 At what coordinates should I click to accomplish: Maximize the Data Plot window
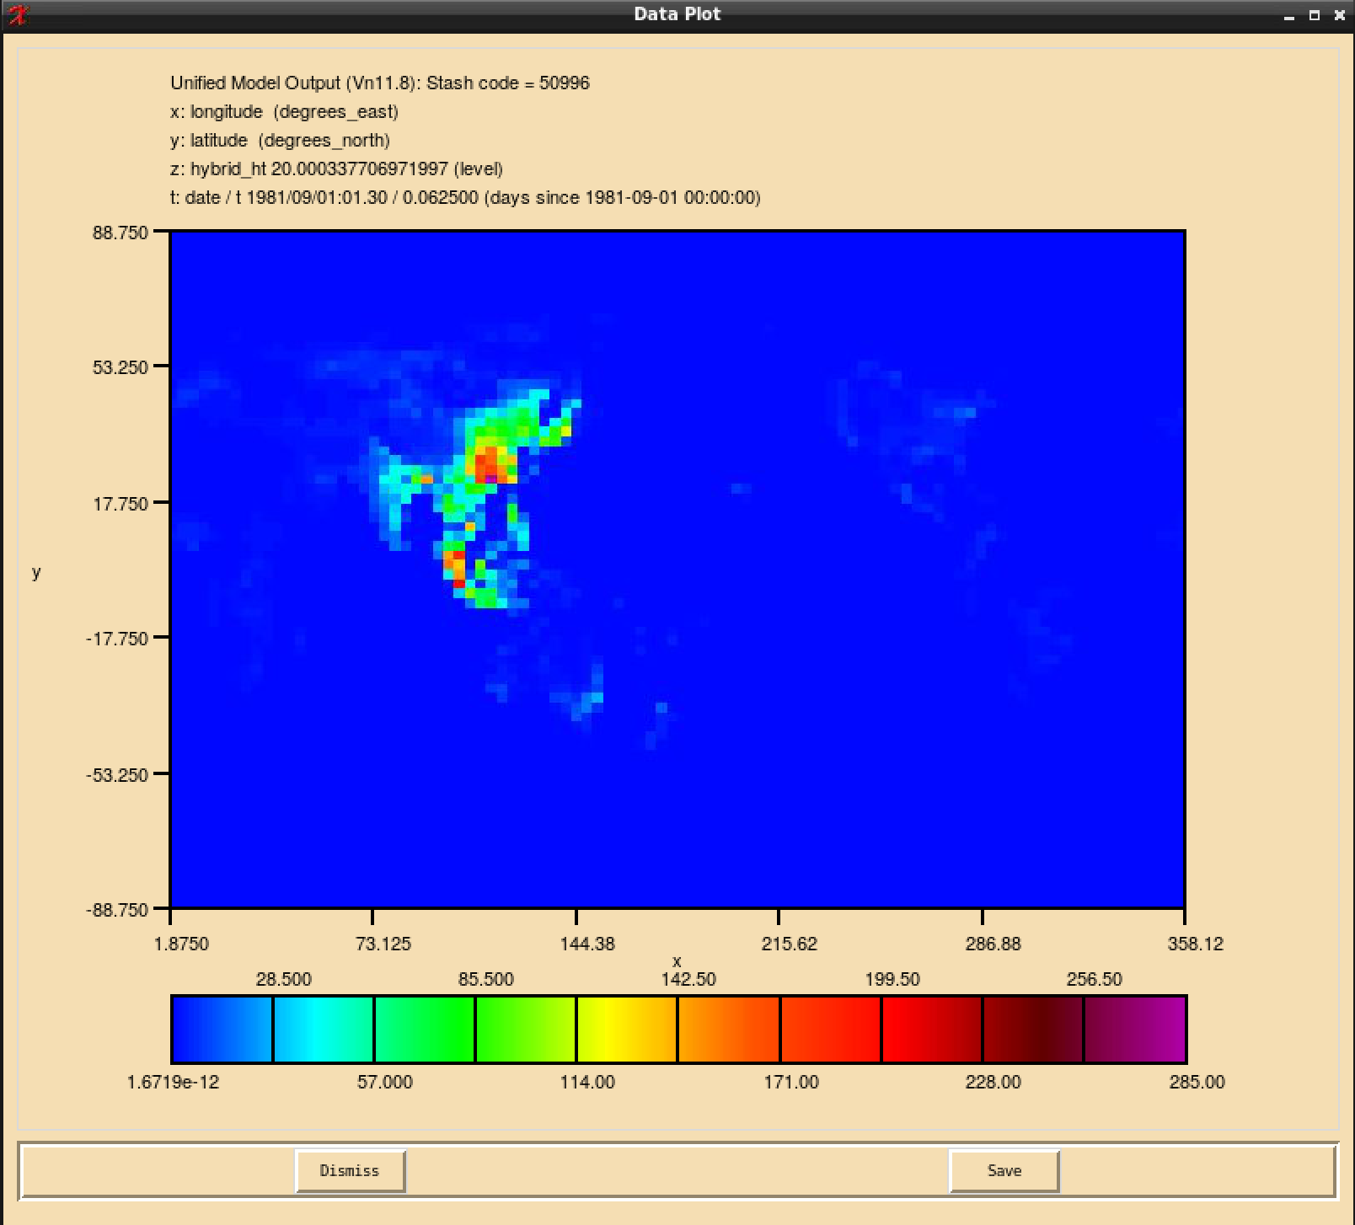click(x=1314, y=15)
